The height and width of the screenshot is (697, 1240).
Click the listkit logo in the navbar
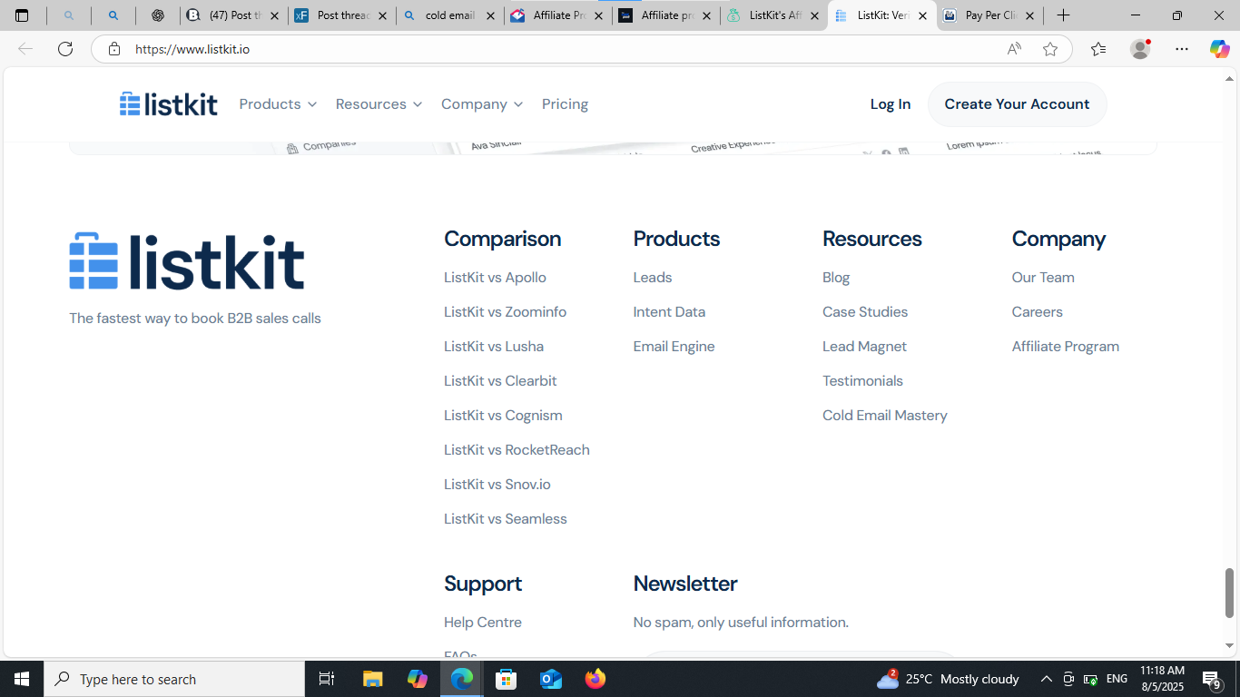point(169,104)
